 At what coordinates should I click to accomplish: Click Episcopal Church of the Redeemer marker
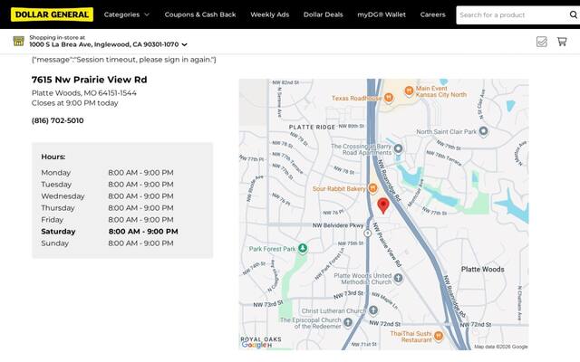348,322
